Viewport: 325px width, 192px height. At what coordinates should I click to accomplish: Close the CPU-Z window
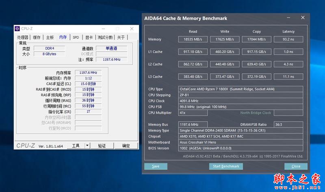[132, 29]
